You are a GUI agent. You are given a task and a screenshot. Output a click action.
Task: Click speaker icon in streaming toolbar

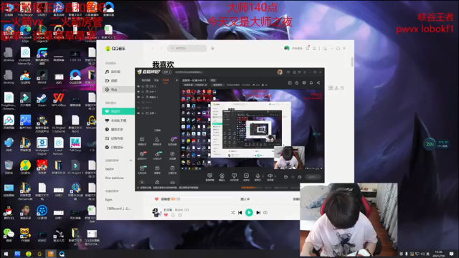point(270,176)
